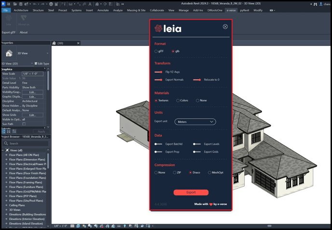This screenshot has width=332, height=230.
Task: Open the Massing & Site ribbon tab
Action: (x=136, y=11)
